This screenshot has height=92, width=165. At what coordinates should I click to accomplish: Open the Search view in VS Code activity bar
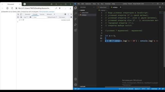[x=76, y=13]
